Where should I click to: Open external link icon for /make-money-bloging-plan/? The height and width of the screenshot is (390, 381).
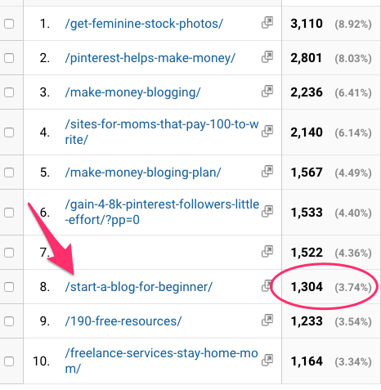coord(267,172)
